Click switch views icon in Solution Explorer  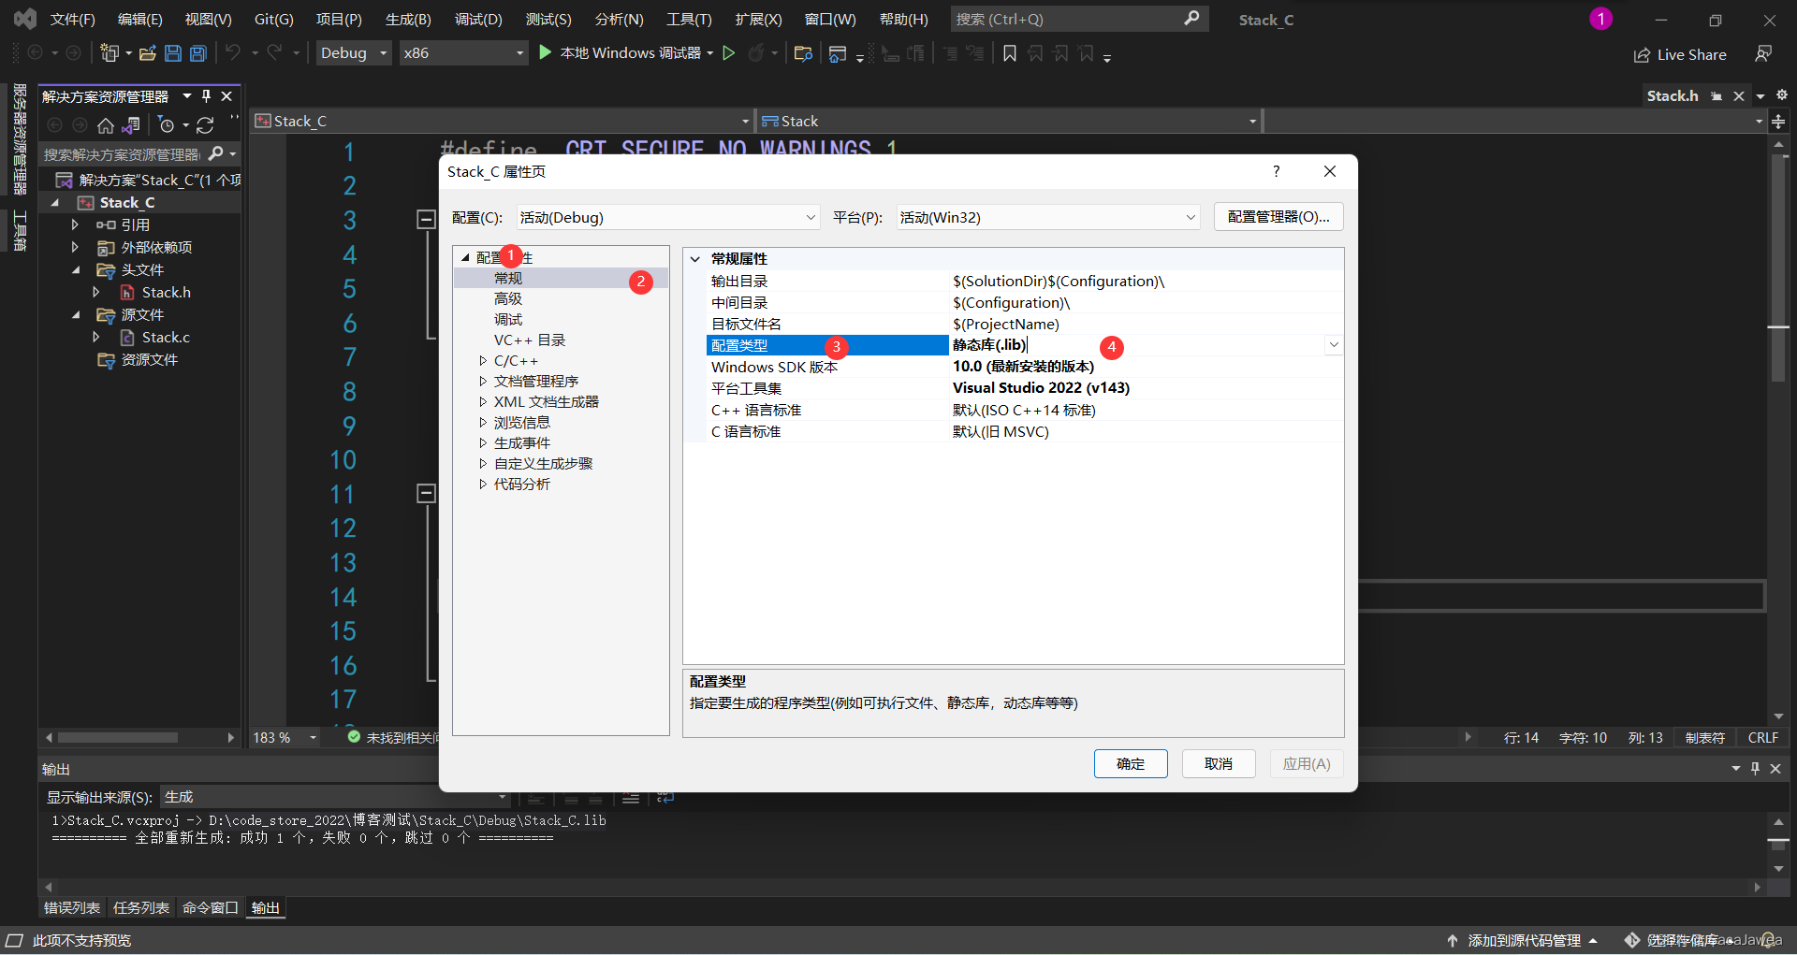tap(131, 125)
